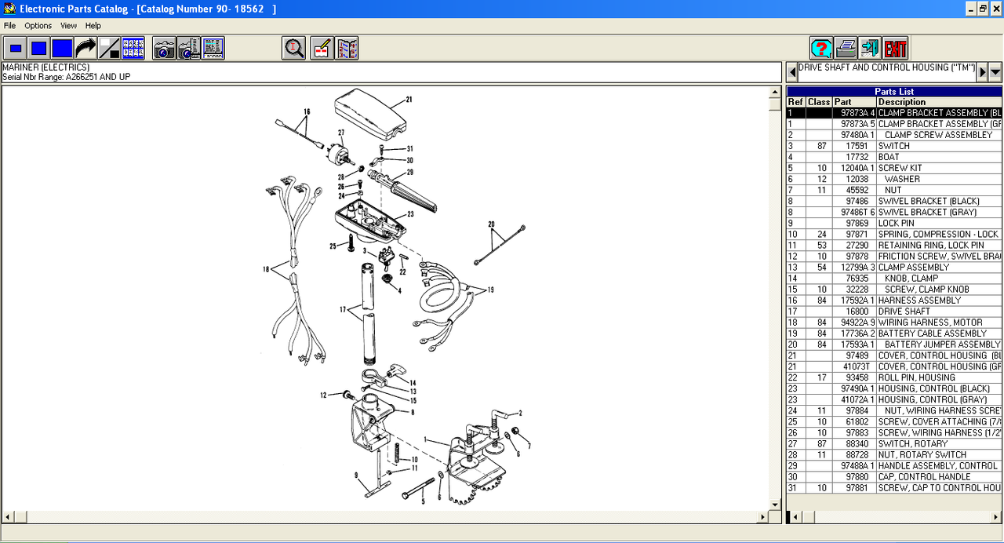Select the CAP, CONTROL HANDLE row

pyautogui.click(x=894, y=476)
